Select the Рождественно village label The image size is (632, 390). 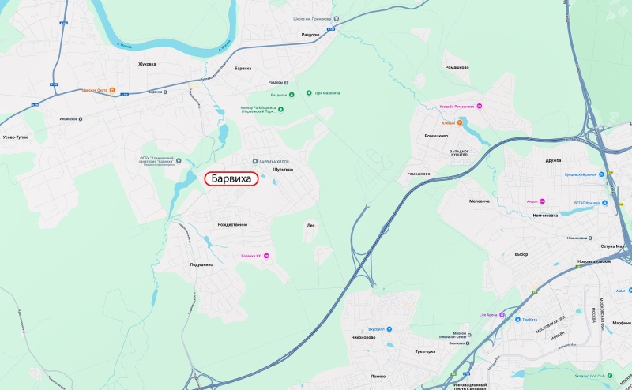[x=232, y=225]
